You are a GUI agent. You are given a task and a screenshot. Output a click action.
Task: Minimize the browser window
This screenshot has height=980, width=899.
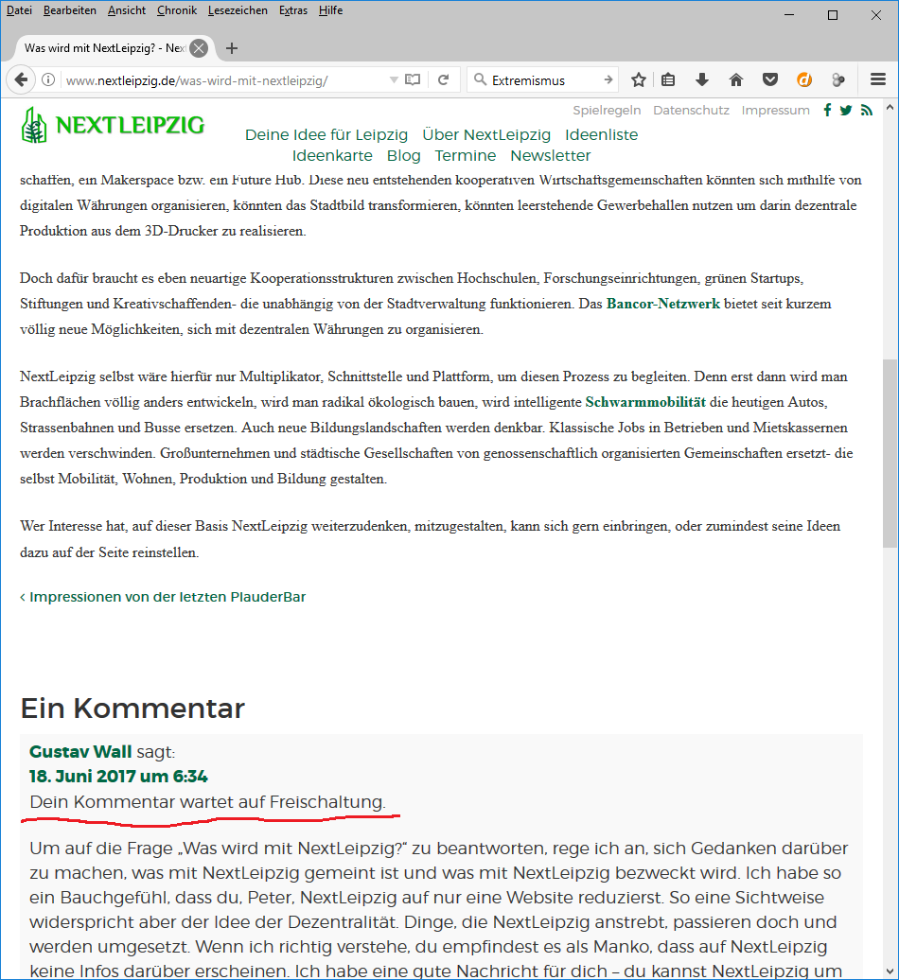point(789,14)
